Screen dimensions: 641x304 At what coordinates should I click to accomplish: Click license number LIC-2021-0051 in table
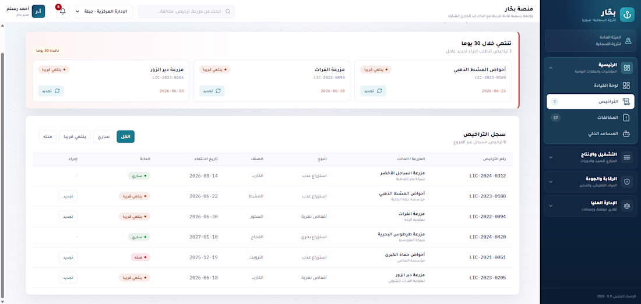click(488, 257)
